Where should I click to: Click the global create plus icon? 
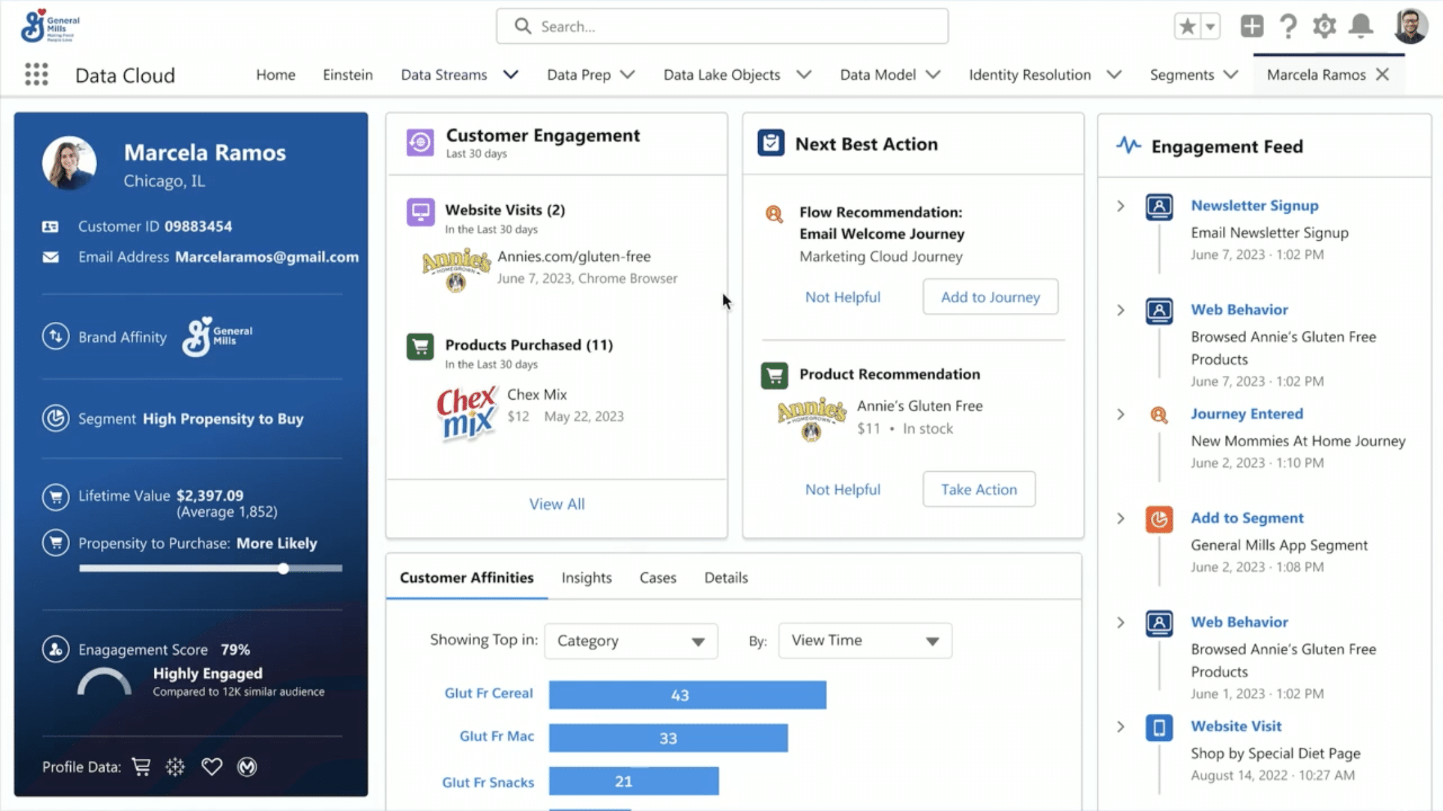pos(1251,26)
